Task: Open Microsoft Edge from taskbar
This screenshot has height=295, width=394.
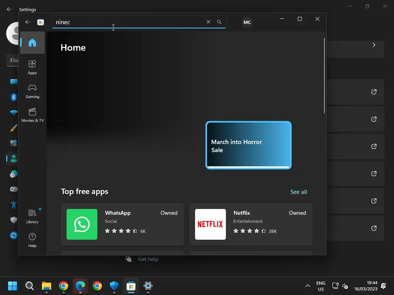Action: click(x=80, y=286)
